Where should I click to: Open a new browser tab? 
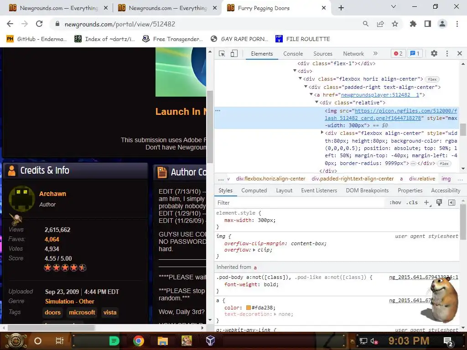click(x=341, y=8)
